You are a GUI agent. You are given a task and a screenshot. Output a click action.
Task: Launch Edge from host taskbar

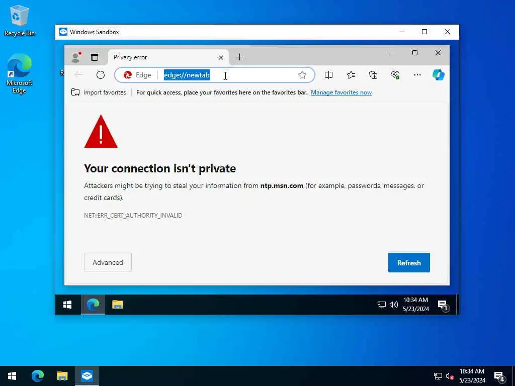[x=37, y=376]
